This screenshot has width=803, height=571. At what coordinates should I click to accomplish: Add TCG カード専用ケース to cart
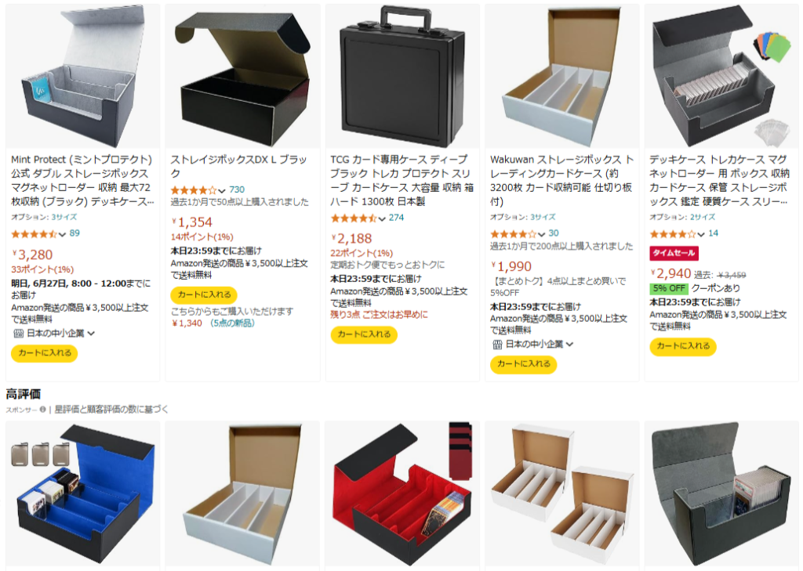point(364,334)
